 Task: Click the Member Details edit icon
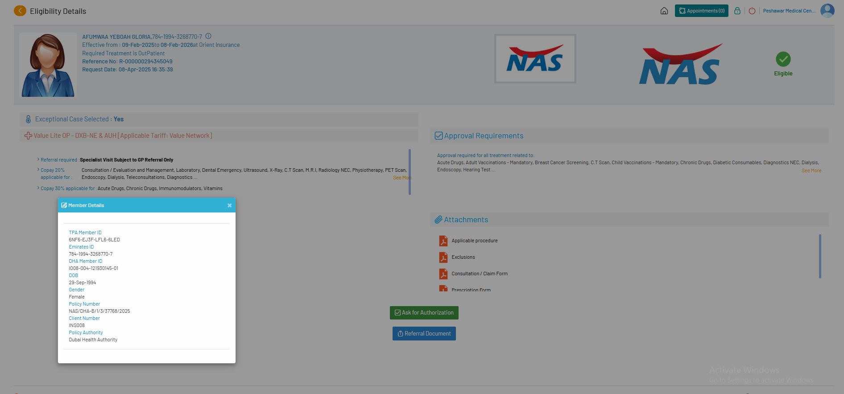point(64,205)
